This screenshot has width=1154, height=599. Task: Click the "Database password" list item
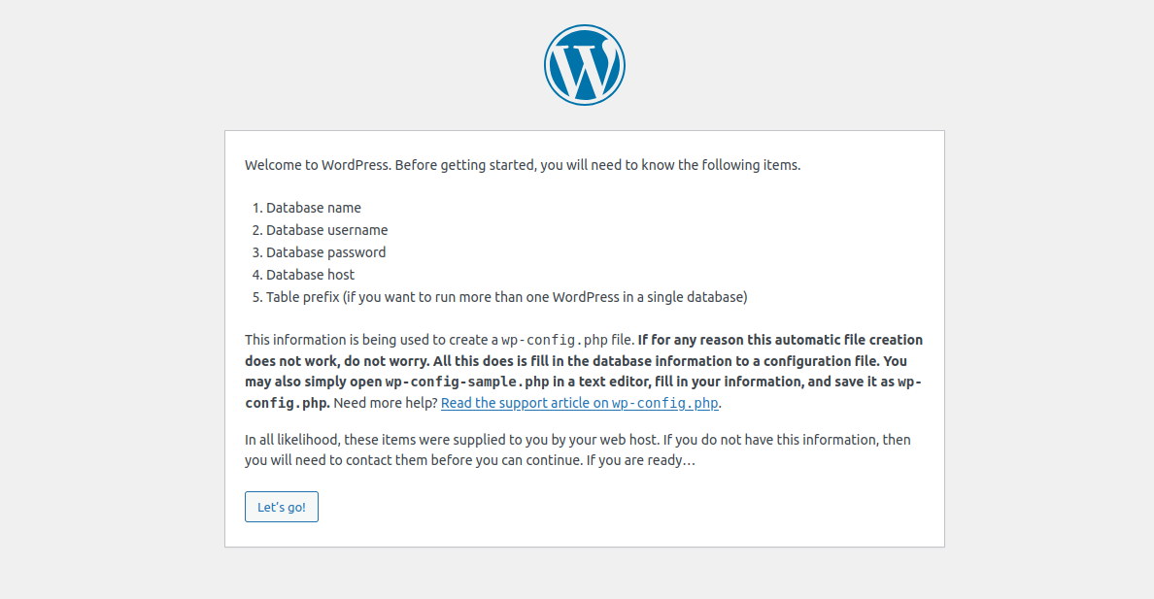[325, 252]
